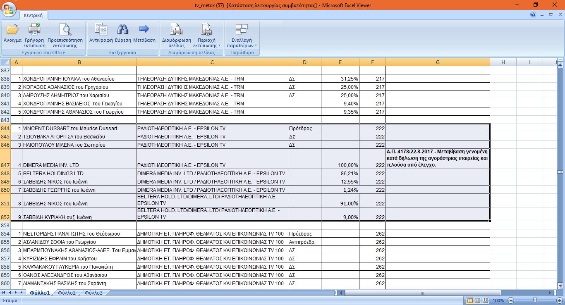
Task: Select cell with value 91,00%
Action: click(340, 200)
